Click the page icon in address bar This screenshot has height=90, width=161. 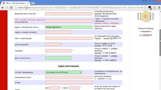click(x=16, y=7)
